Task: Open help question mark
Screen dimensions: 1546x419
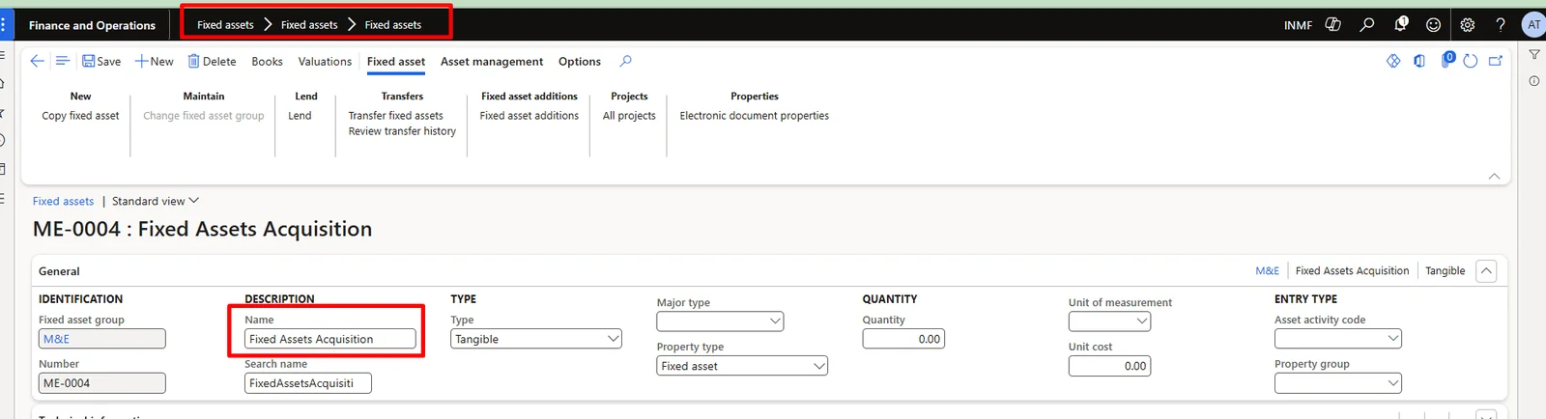Action: point(1501,25)
